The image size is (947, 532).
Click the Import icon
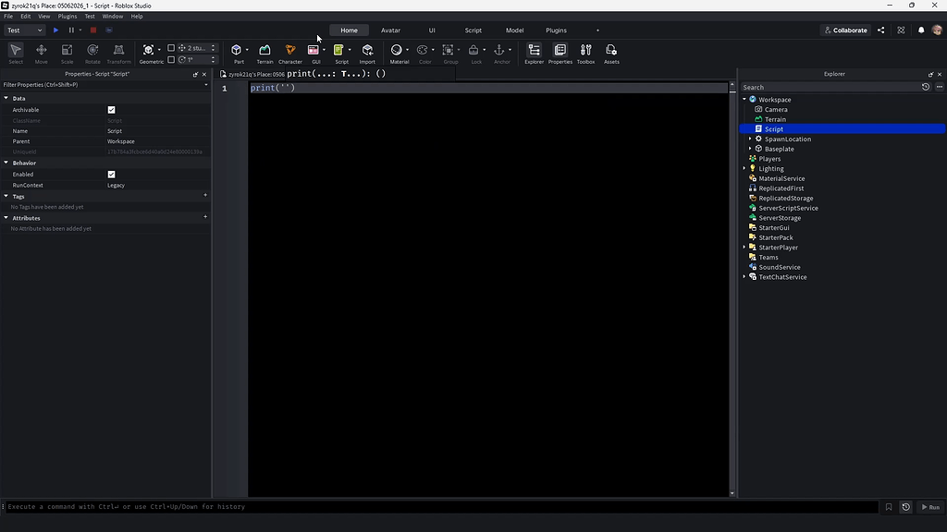367,50
